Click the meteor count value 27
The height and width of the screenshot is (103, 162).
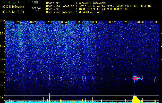[37, 12]
